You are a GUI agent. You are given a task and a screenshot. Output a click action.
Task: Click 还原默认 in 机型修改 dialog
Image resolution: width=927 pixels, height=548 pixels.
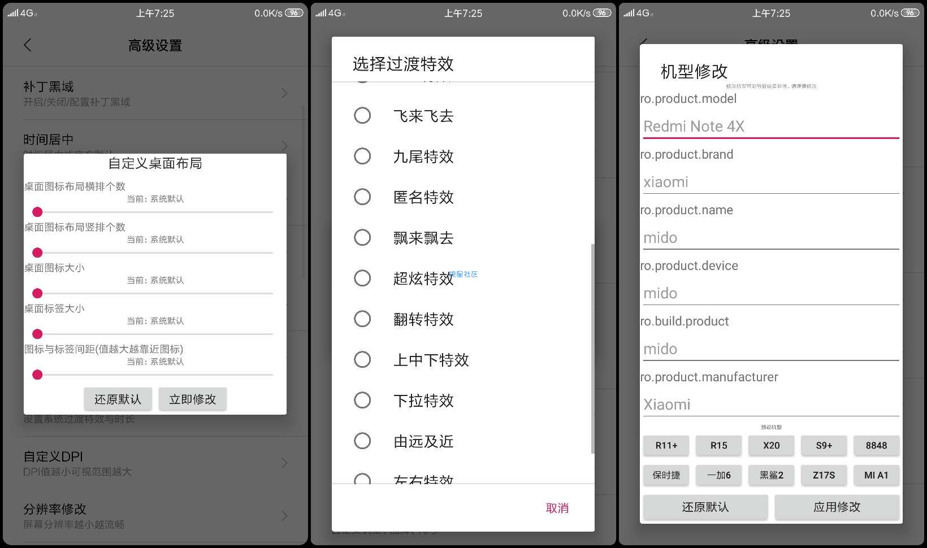click(705, 507)
